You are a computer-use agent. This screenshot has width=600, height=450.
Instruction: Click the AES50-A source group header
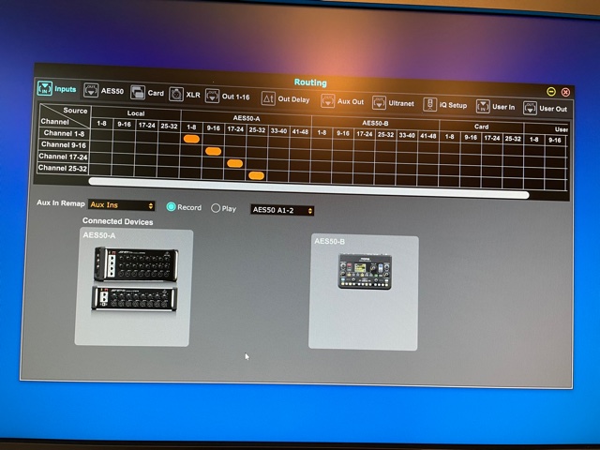click(247, 118)
